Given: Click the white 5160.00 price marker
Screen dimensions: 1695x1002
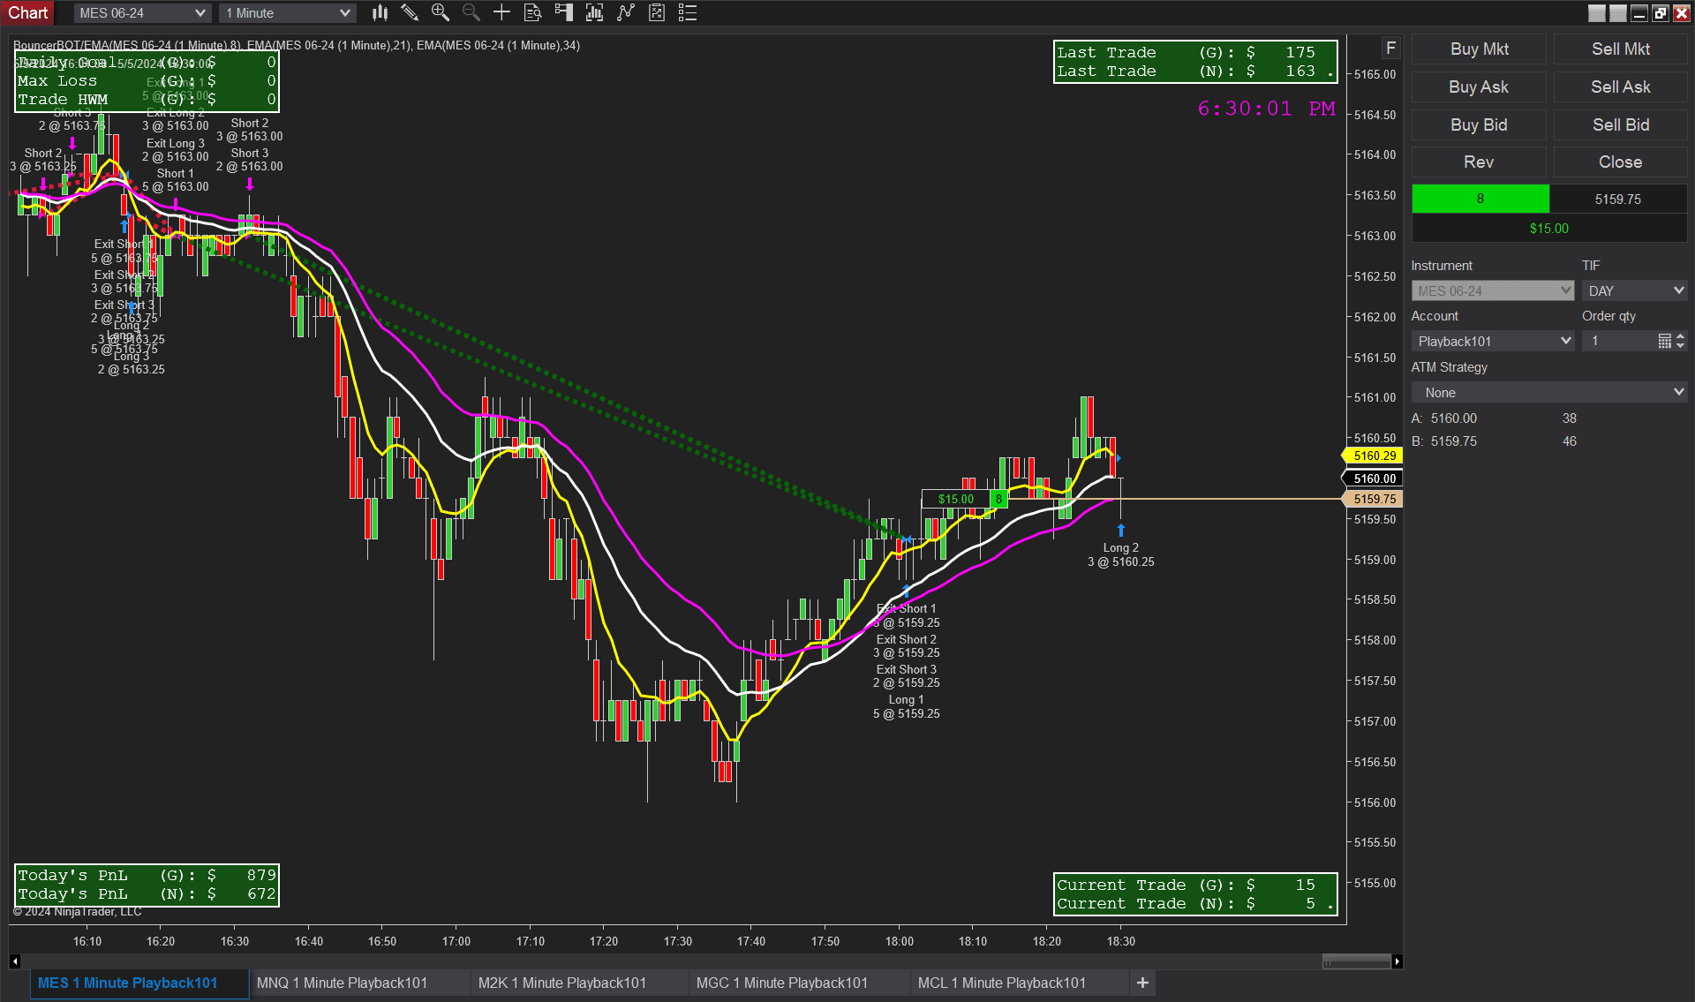Looking at the screenshot, I should (1373, 478).
